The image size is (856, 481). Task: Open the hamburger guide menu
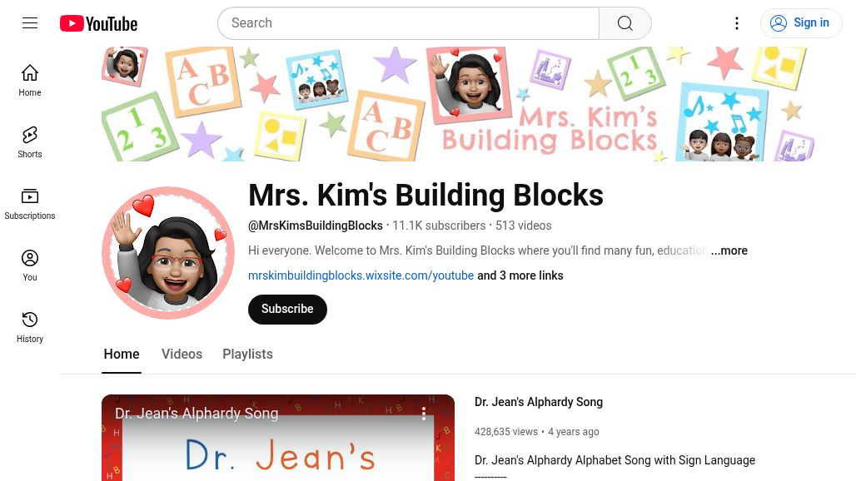30,23
